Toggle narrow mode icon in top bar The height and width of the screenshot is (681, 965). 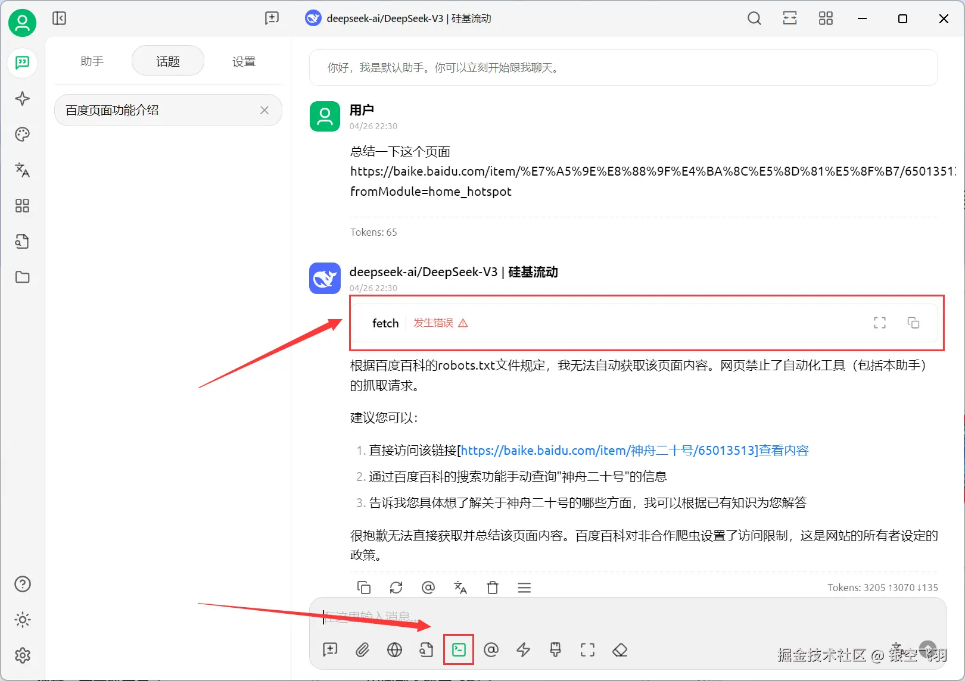pos(790,18)
